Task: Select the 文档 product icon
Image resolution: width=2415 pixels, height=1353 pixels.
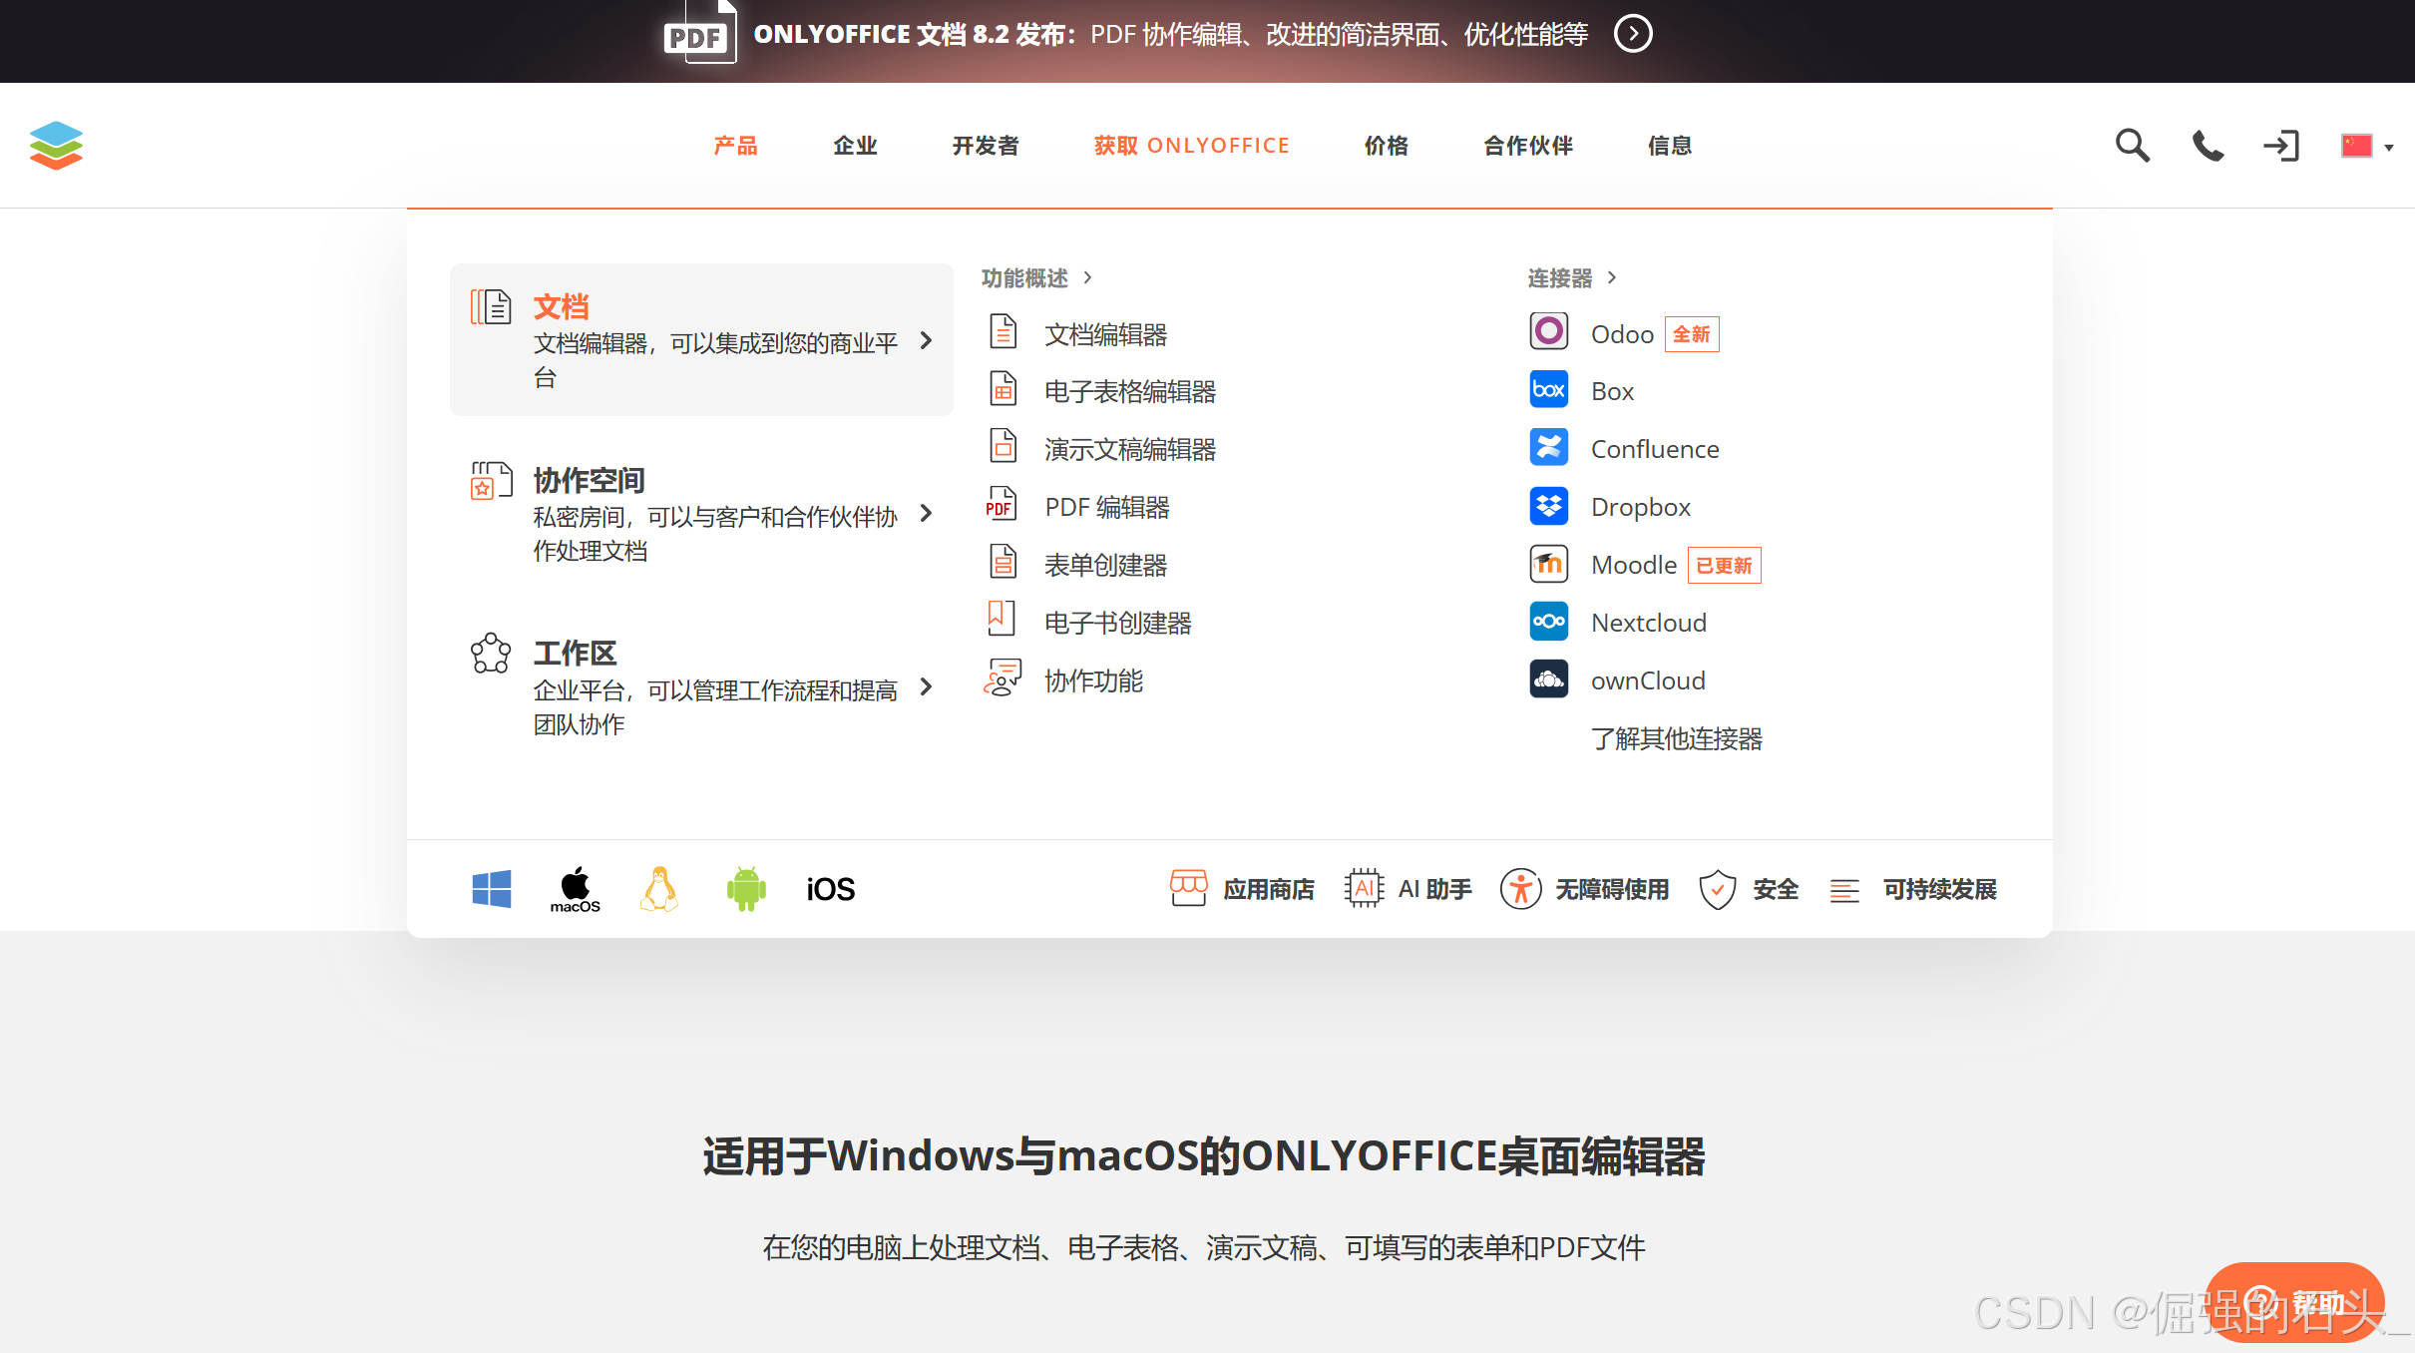Action: (x=491, y=306)
